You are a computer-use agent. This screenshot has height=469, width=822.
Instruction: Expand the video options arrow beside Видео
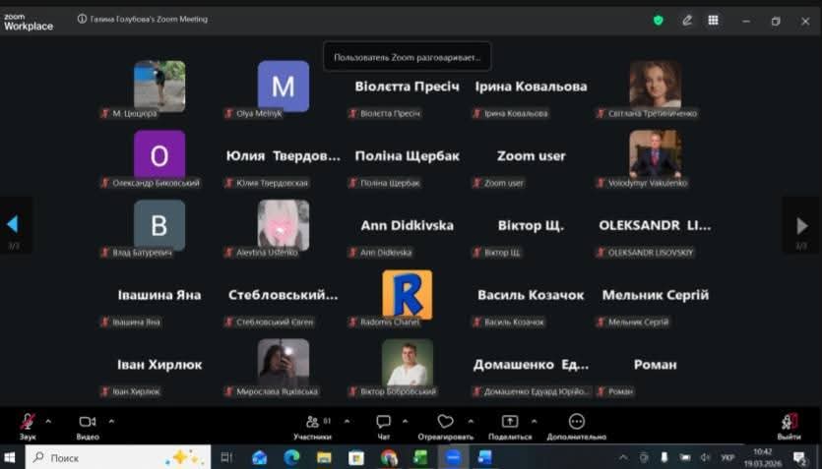pyautogui.click(x=111, y=421)
